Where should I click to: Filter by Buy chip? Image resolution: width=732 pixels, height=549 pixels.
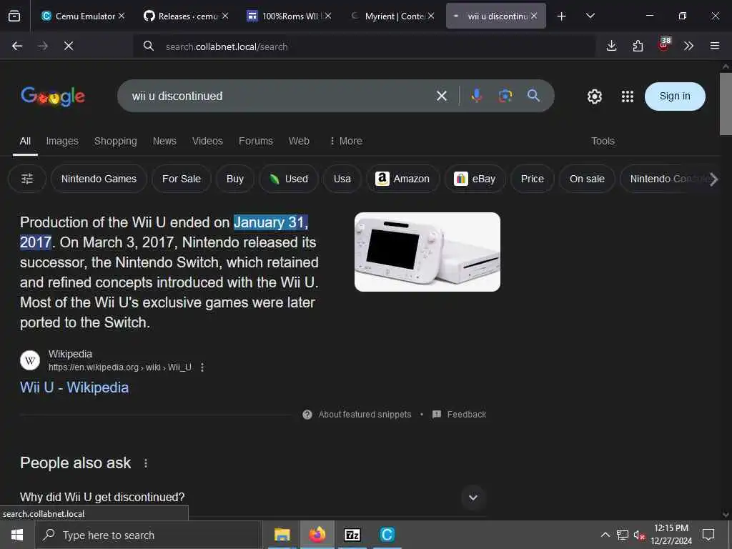(x=235, y=179)
